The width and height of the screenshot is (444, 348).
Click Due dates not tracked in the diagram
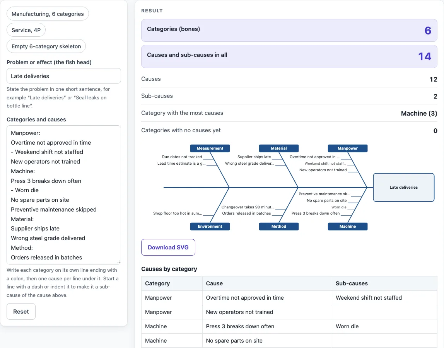[x=182, y=157]
